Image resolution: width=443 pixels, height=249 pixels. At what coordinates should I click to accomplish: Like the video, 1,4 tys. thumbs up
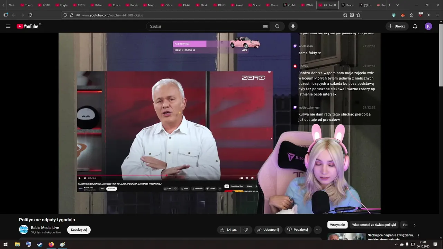[229, 230]
